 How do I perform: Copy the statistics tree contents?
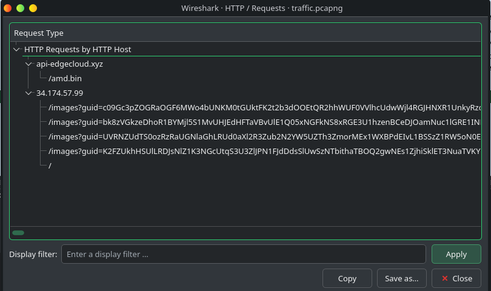[x=347, y=278]
